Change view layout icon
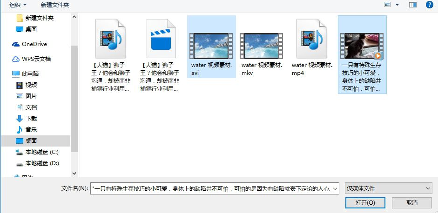 tap(387, 5)
